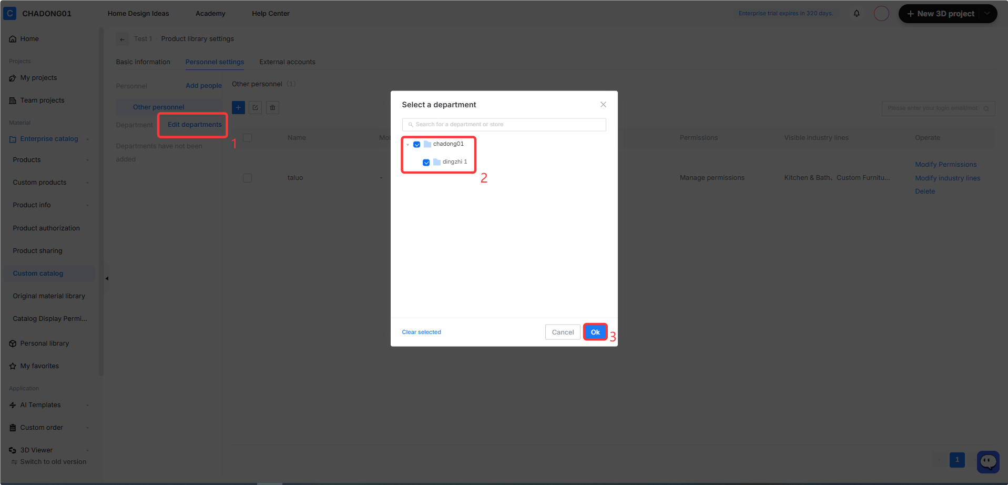Focus the department or store search field
The image size is (1008, 485).
coord(504,125)
